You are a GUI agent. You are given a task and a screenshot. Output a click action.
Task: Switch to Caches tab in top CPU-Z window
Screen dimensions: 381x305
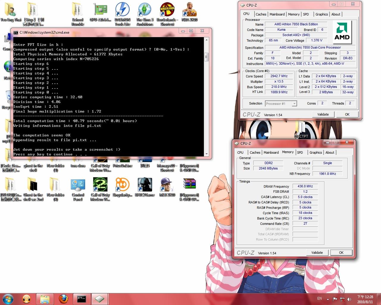click(x=261, y=14)
